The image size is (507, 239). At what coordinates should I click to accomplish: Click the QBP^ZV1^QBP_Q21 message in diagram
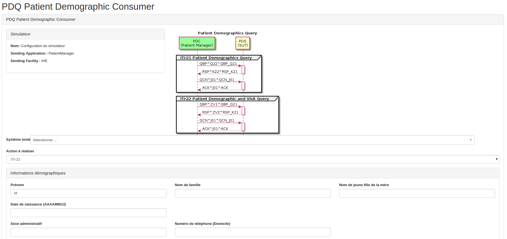pos(218,104)
